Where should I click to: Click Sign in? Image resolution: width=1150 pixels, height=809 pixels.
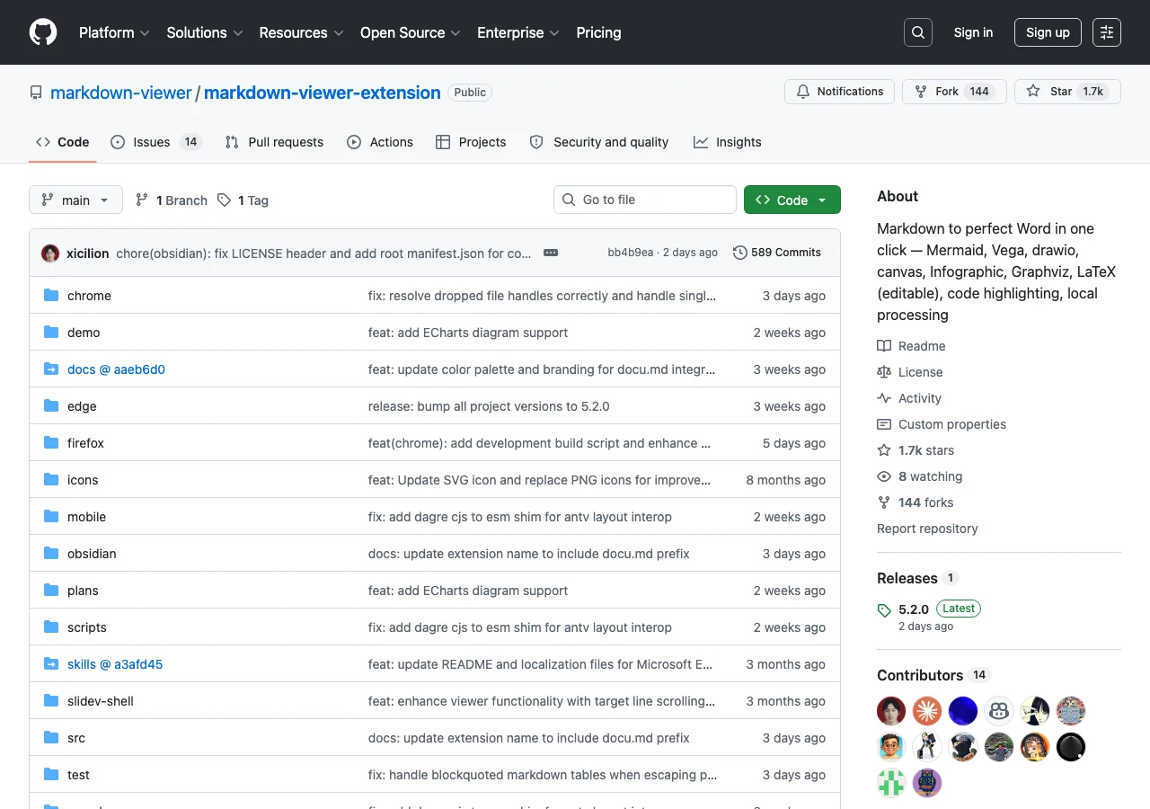click(973, 32)
